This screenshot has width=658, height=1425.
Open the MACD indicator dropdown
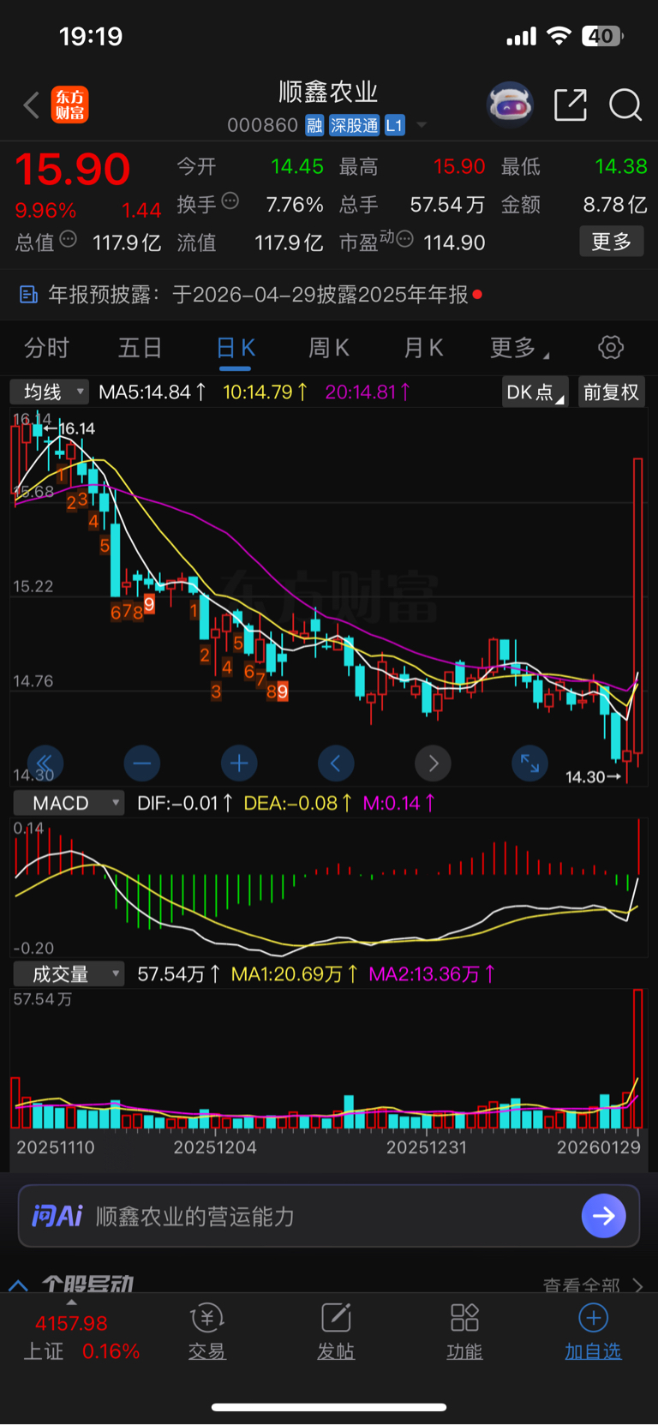[x=69, y=803]
